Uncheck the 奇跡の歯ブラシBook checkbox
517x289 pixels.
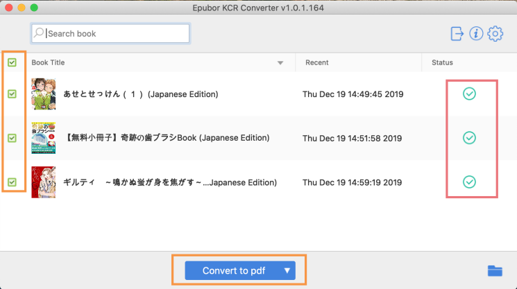[x=12, y=138]
